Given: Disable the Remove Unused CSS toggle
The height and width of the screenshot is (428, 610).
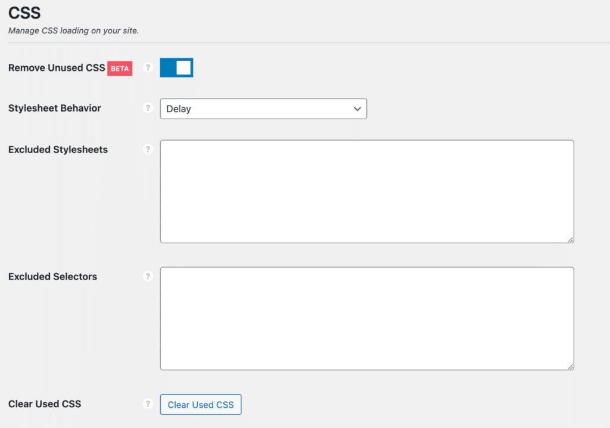Looking at the screenshot, I should 176,67.
